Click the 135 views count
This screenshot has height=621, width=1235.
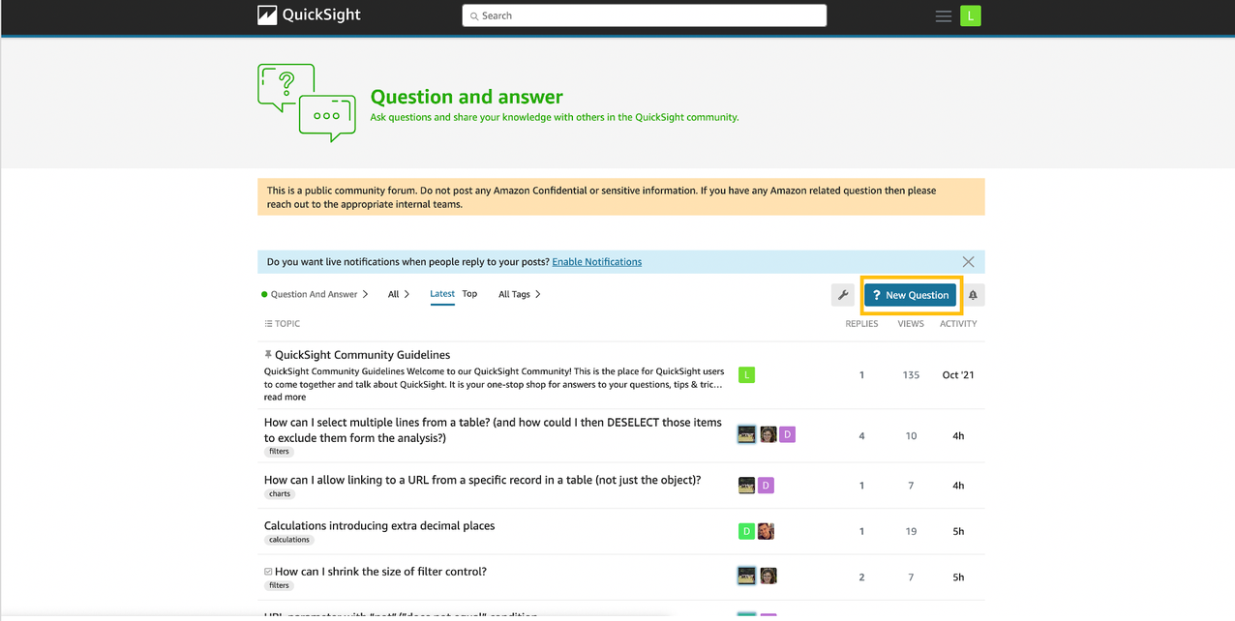click(x=911, y=375)
